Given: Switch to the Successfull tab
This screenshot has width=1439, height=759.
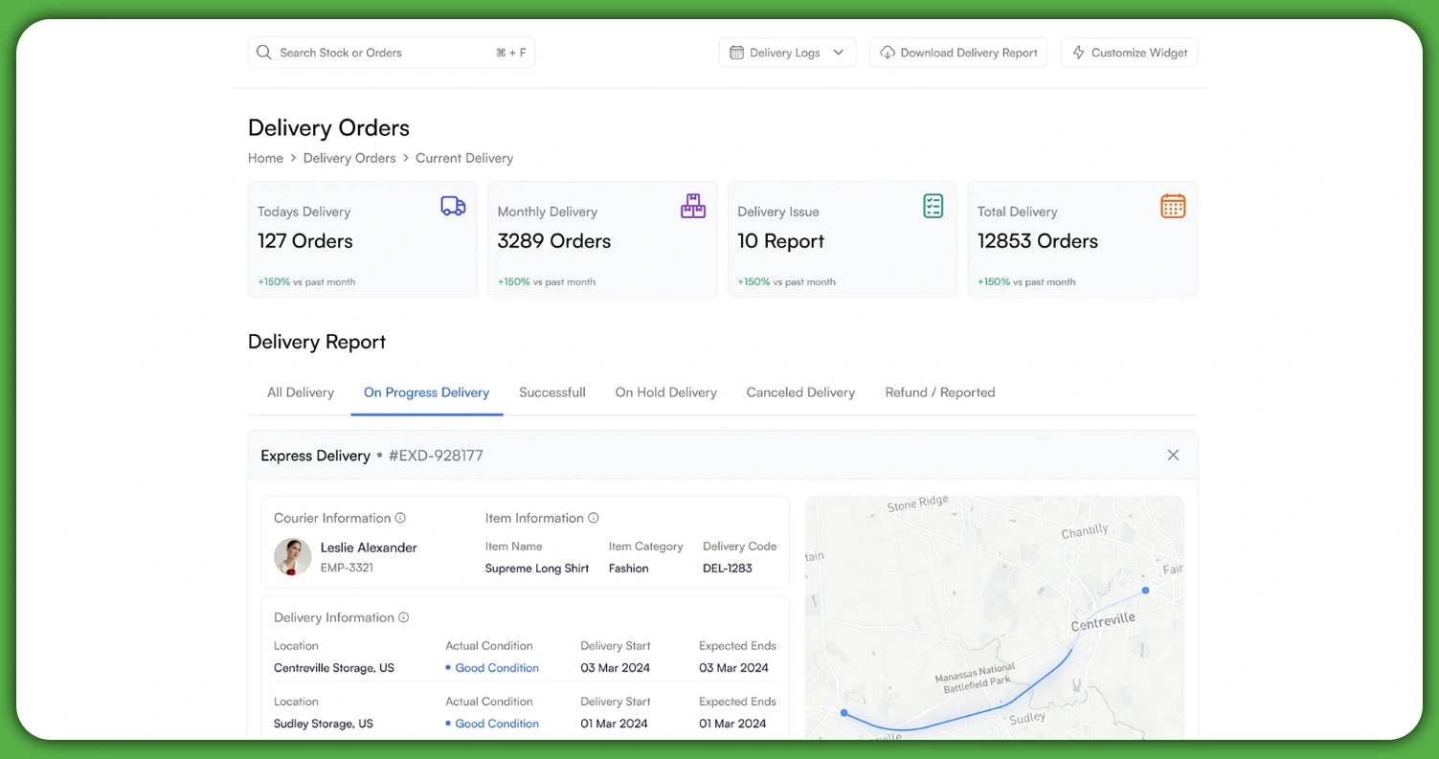Looking at the screenshot, I should tap(551, 391).
